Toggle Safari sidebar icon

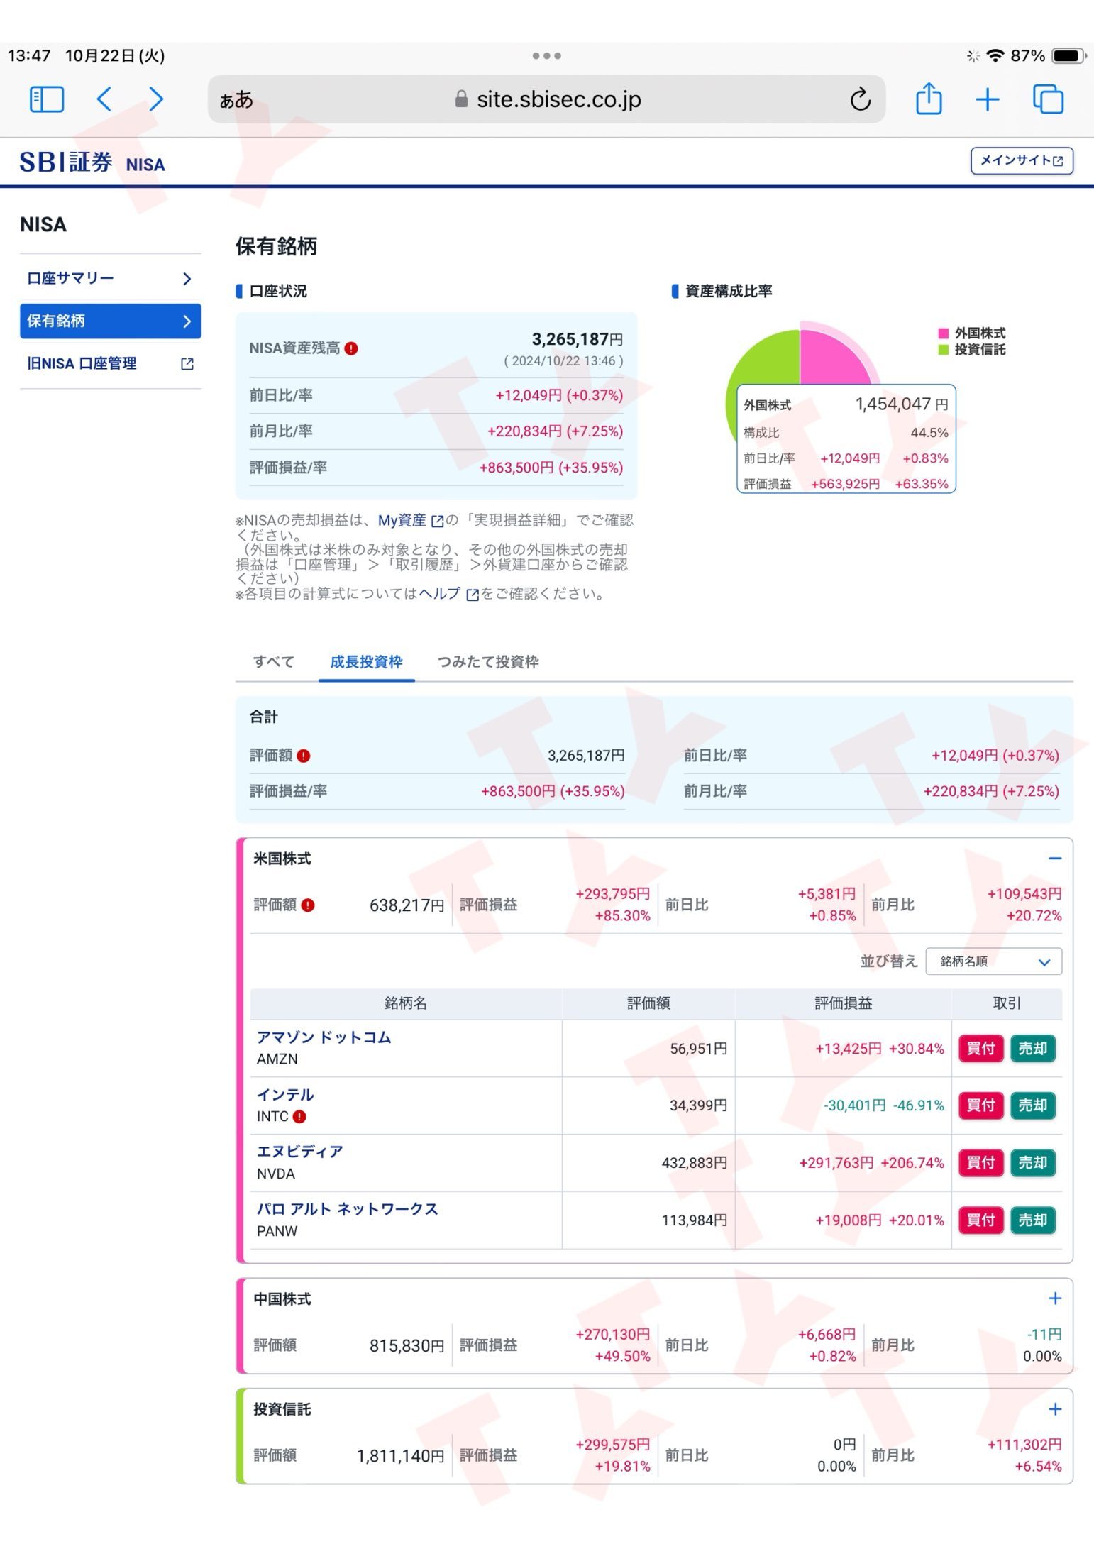click(x=47, y=99)
